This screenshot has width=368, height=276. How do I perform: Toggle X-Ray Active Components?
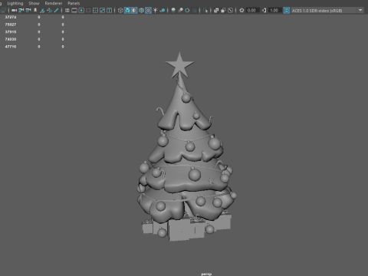(x=223, y=11)
